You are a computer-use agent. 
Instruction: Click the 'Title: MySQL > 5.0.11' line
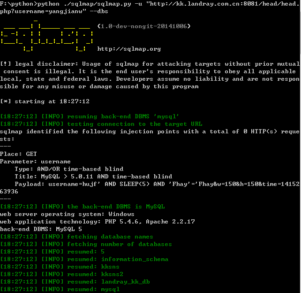click(93, 176)
